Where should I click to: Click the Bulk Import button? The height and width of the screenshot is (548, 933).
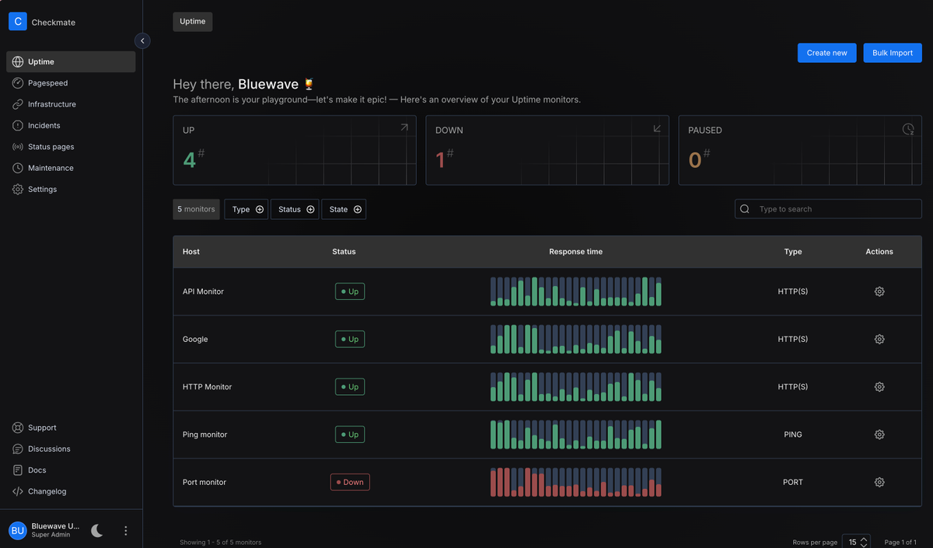(x=893, y=53)
